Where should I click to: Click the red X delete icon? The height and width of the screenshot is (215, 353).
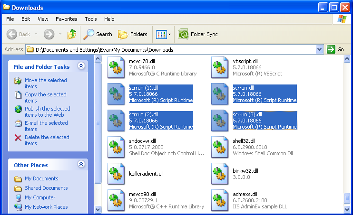coord(18,138)
